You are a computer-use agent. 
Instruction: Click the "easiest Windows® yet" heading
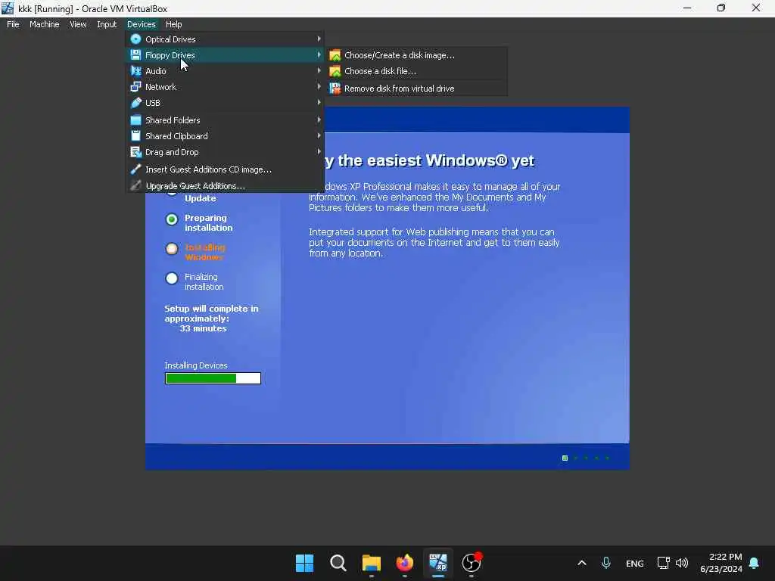coord(450,160)
